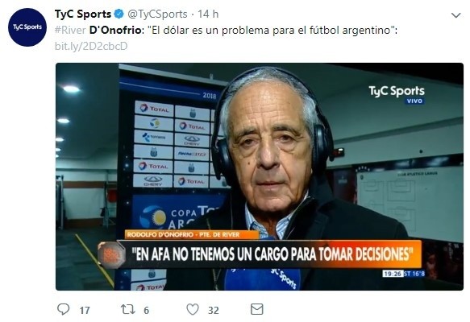Image resolution: width=470 pixels, height=322 pixels.
Task: Follow the bit.ly/2D2cbcD link
Action: (91, 46)
